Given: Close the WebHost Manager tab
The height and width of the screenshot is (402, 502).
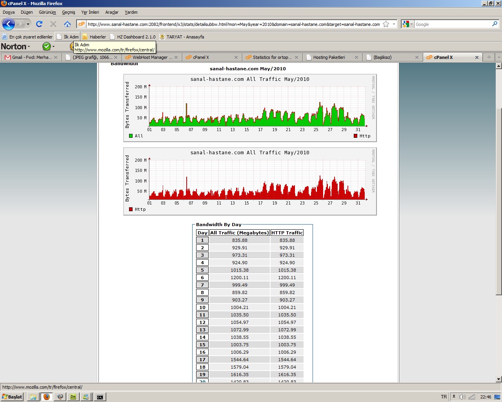Looking at the screenshot, I should [x=176, y=57].
